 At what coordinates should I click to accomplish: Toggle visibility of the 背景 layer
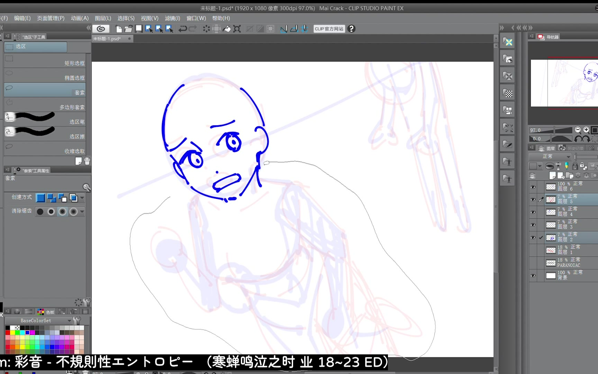pos(533,276)
